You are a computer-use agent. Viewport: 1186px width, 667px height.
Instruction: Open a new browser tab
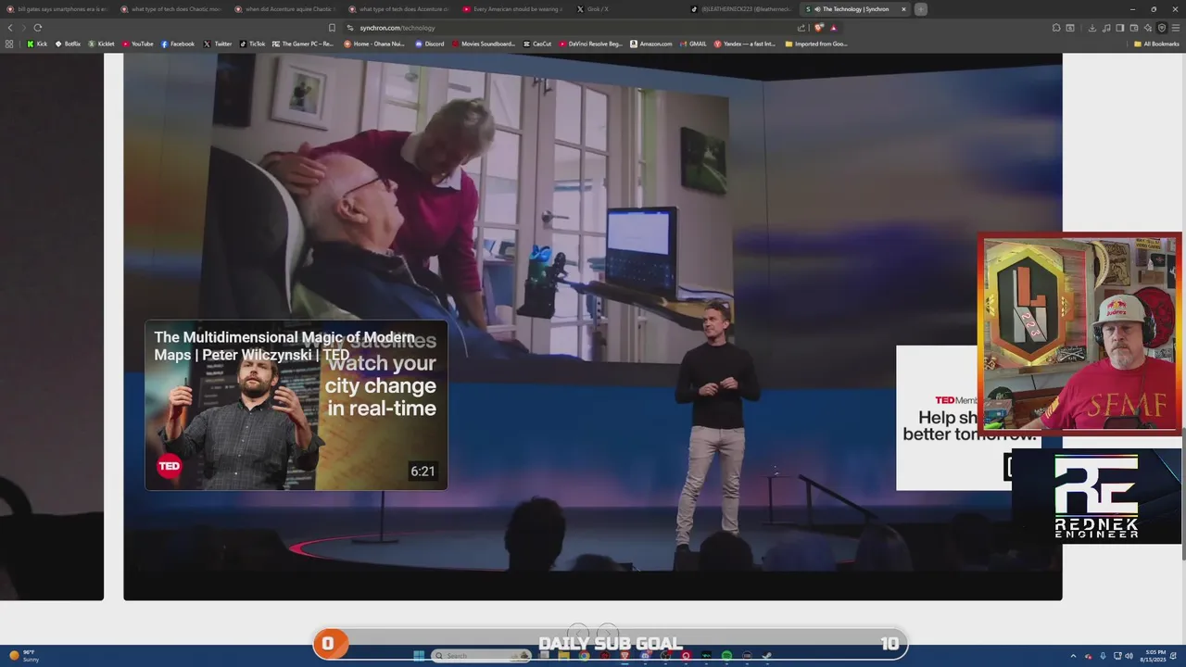(920, 9)
